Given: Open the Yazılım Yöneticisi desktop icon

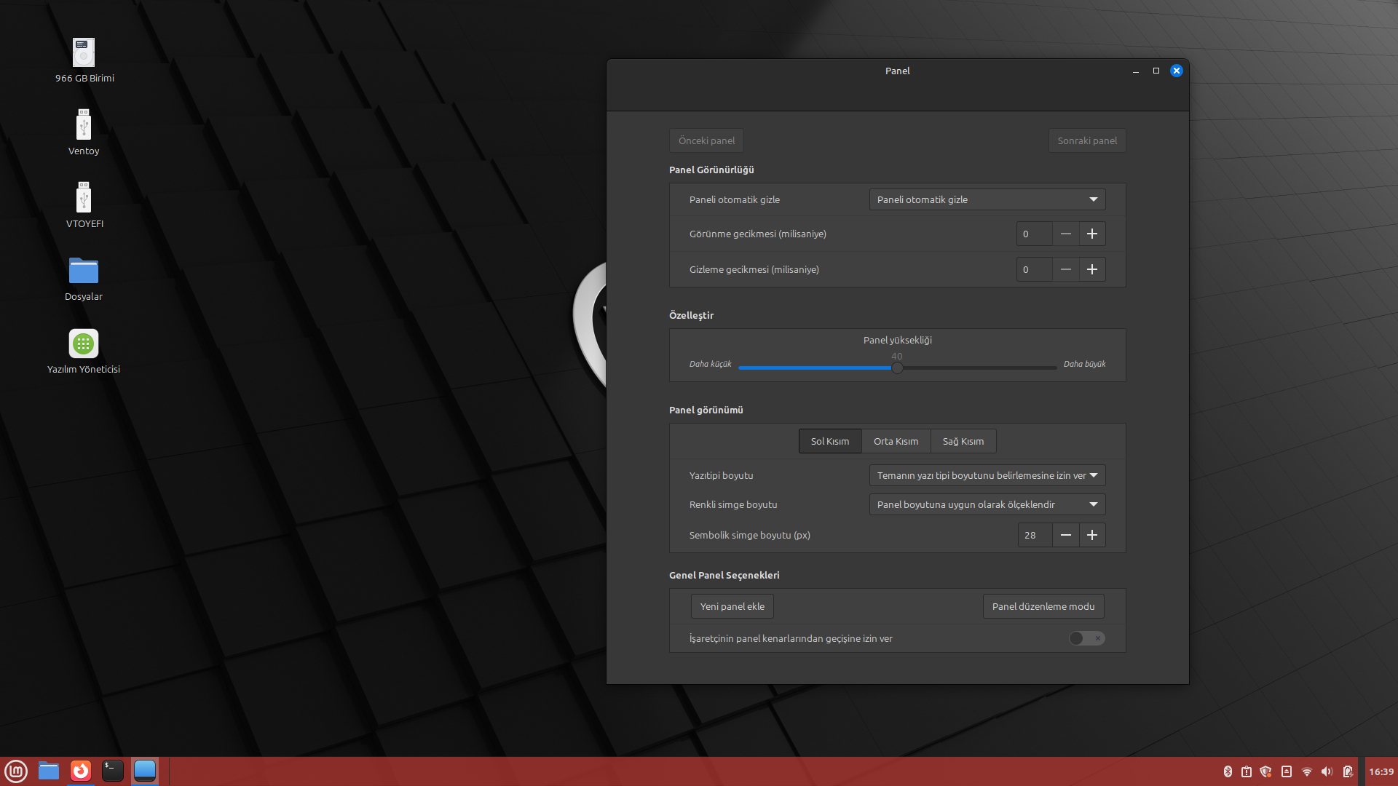Looking at the screenshot, I should tap(84, 344).
